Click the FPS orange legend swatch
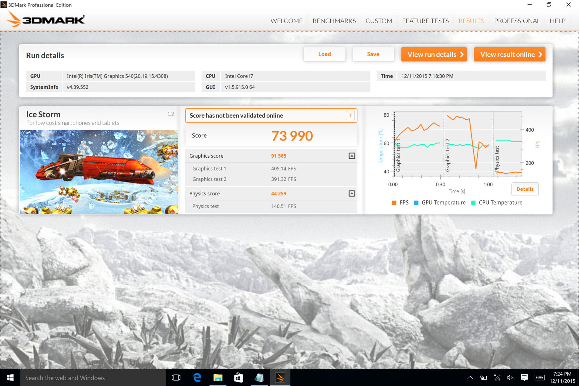 (394, 203)
